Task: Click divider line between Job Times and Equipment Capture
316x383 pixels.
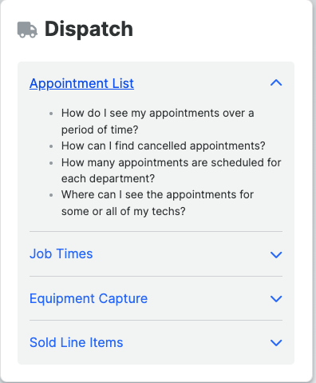Action: 156,276
